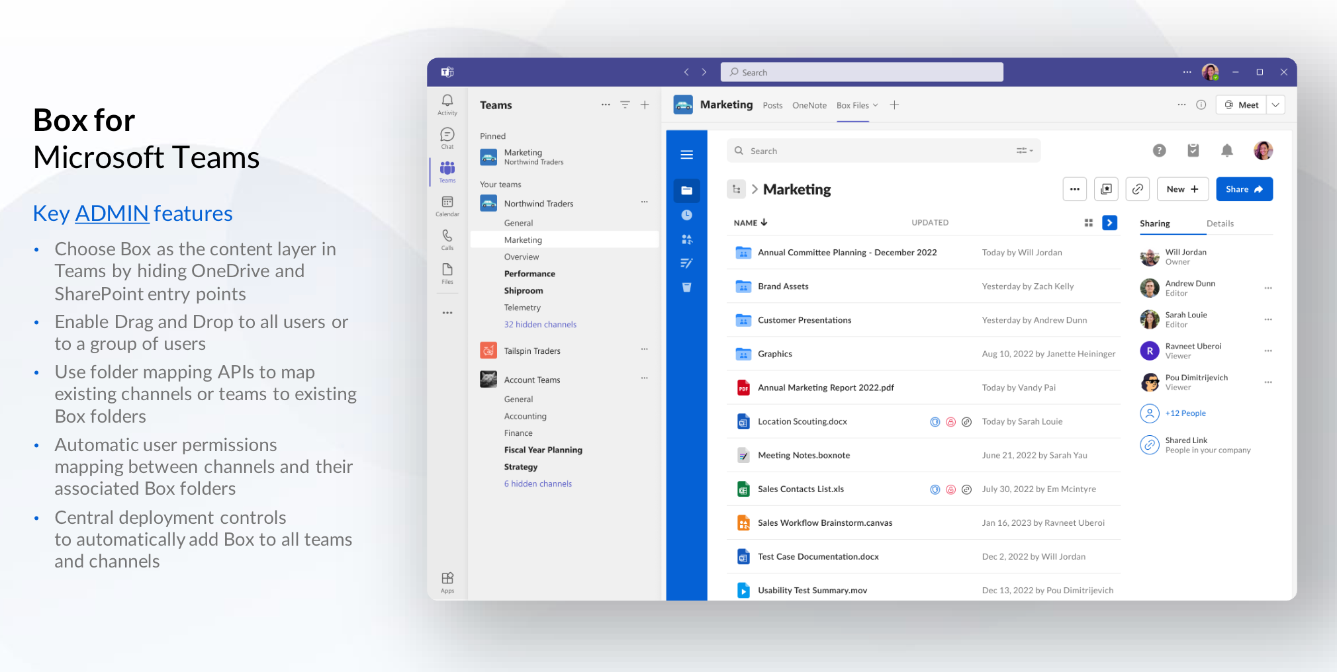
Task: Click the Share button
Action: (x=1244, y=189)
